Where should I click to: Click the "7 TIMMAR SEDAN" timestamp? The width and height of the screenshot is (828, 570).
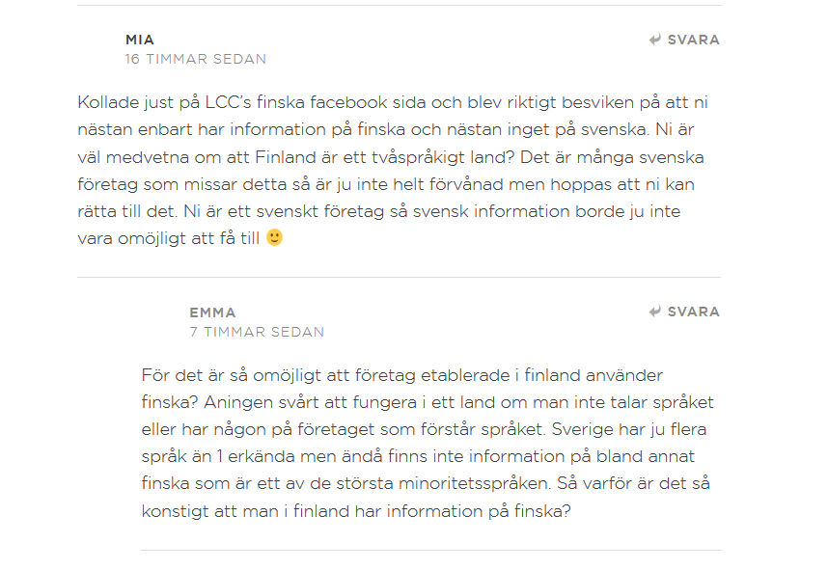coord(257,332)
